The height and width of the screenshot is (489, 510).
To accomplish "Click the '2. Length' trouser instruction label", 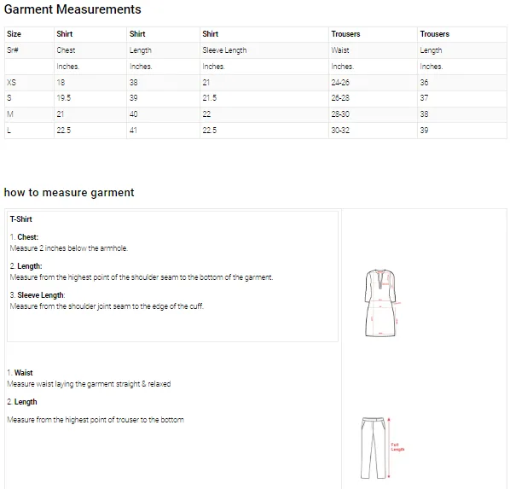I will click(22, 402).
